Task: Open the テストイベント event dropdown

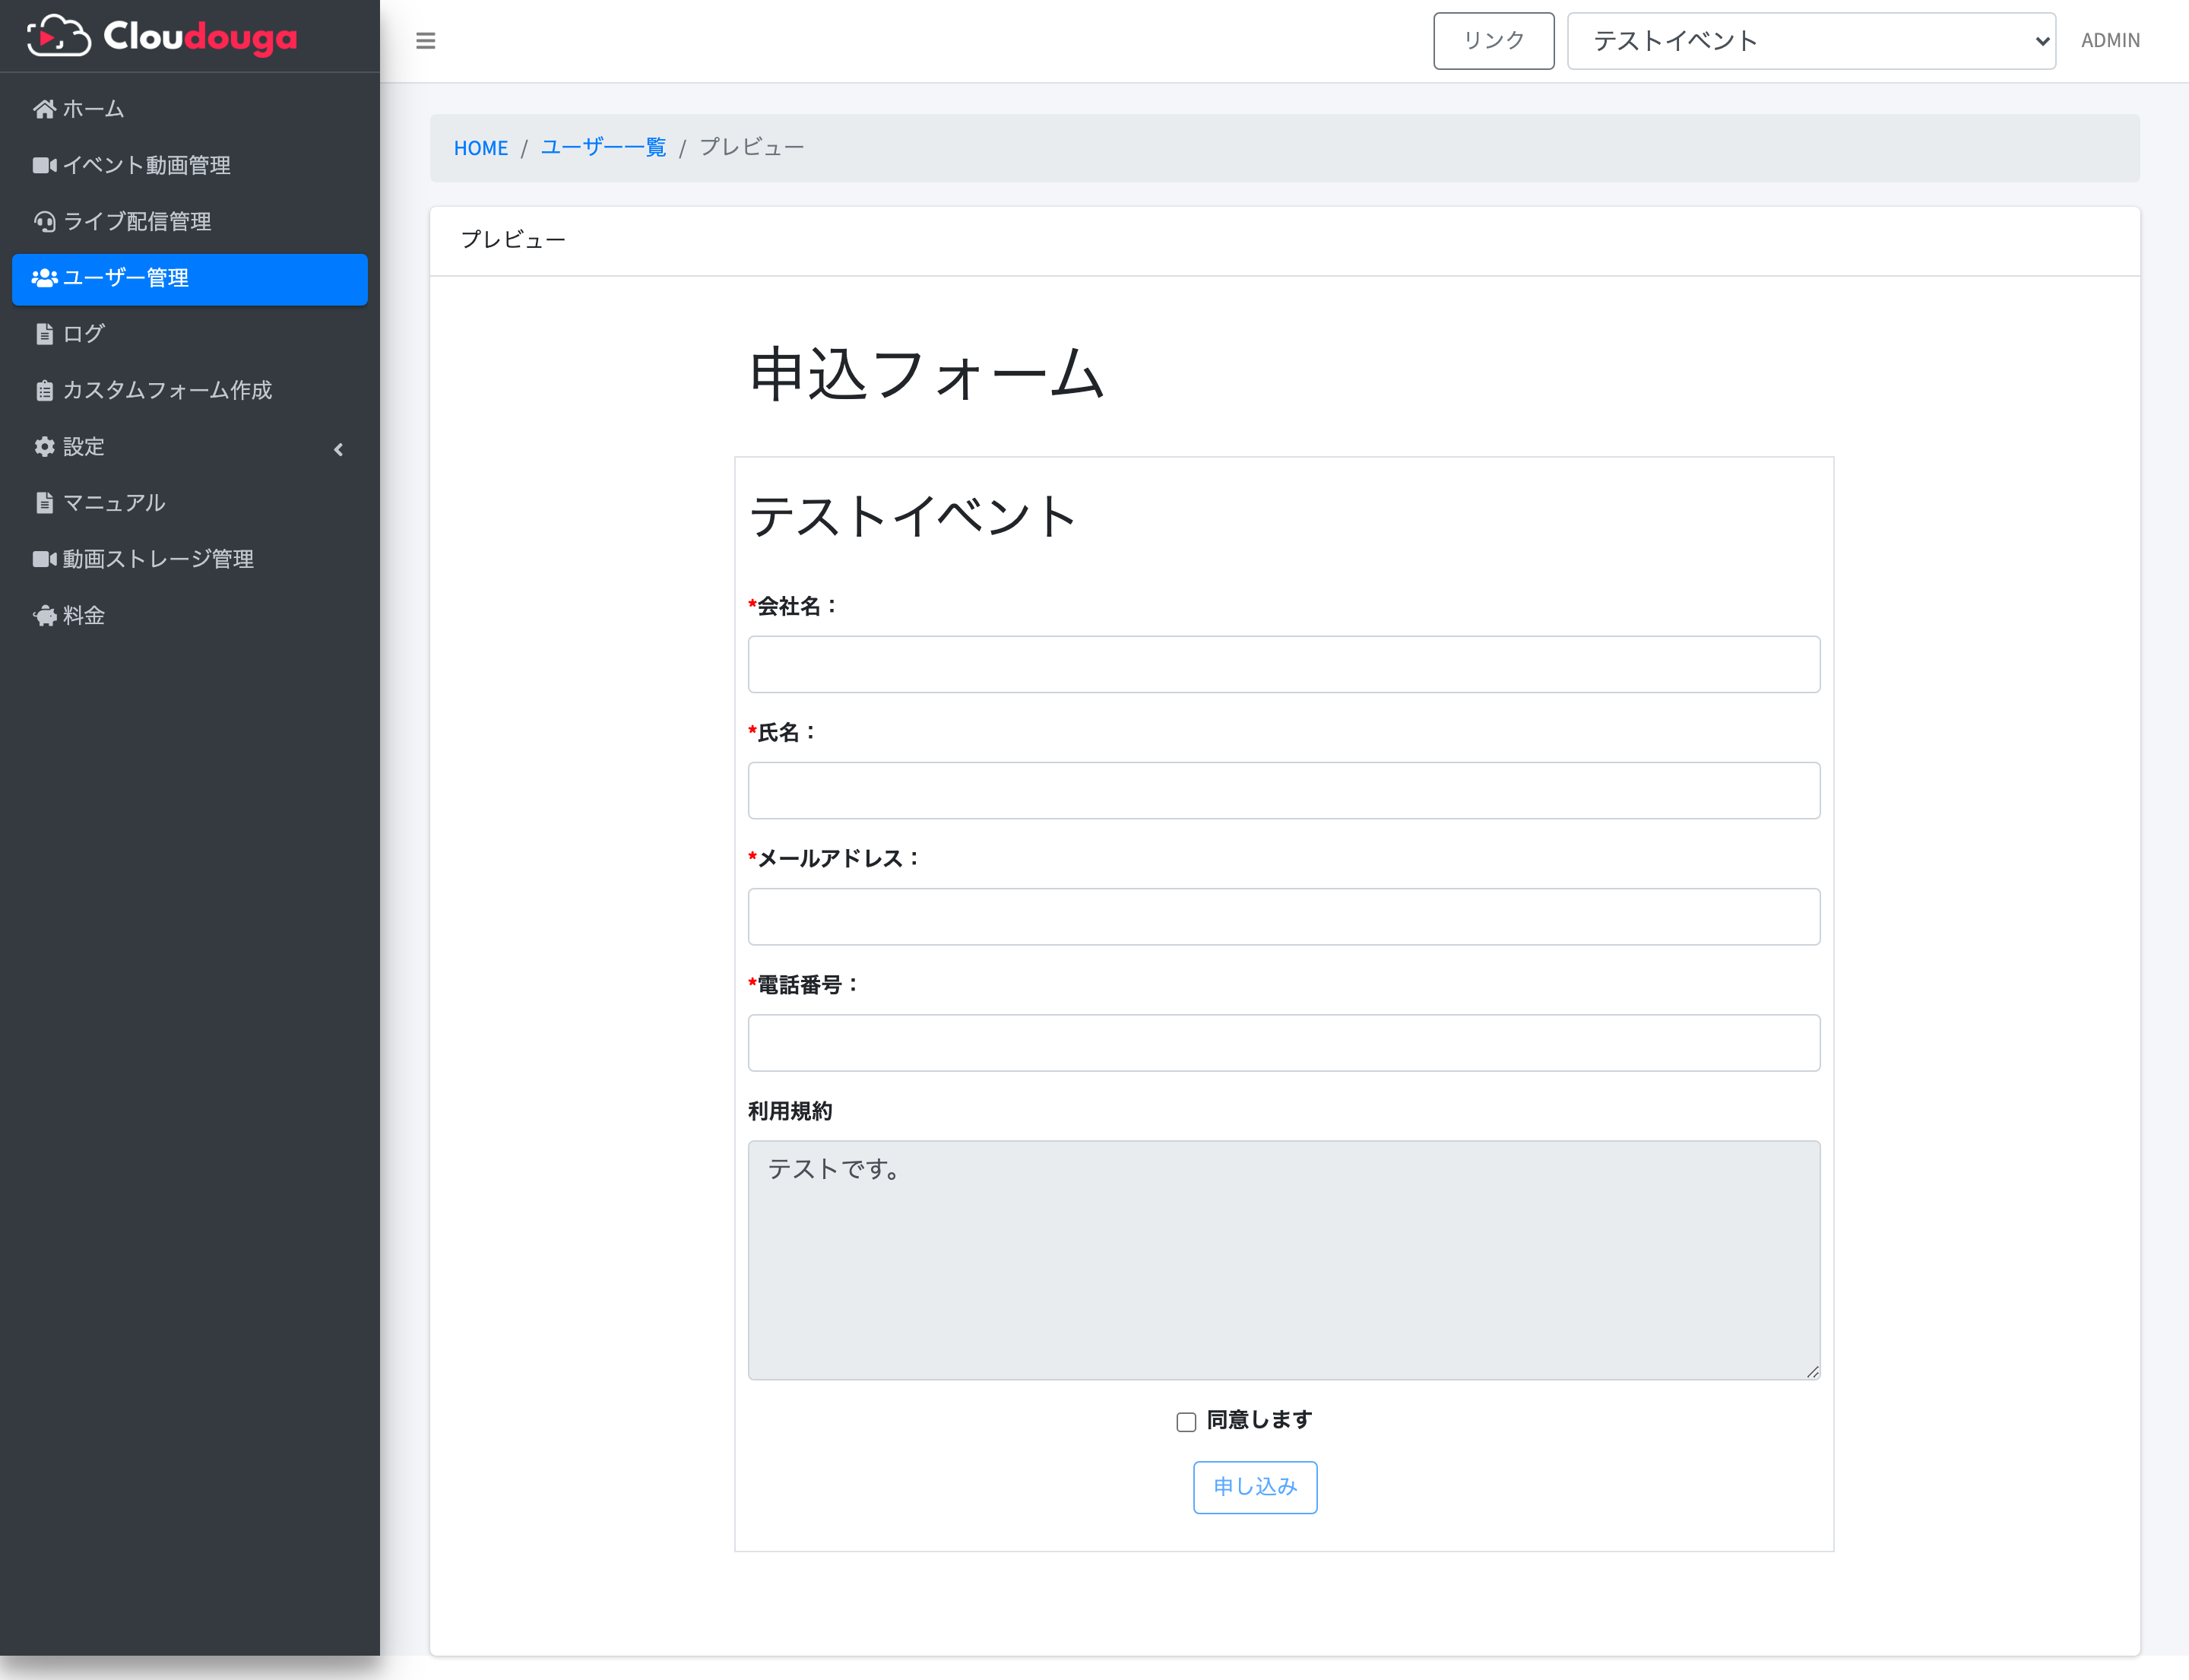Action: pyautogui.click(x=1811, y=41)
